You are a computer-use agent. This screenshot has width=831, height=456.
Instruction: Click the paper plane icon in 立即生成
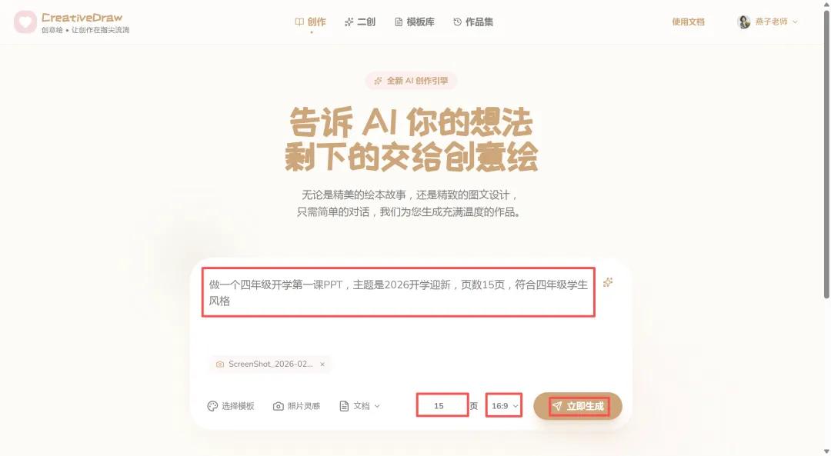[x=557, y=406]
